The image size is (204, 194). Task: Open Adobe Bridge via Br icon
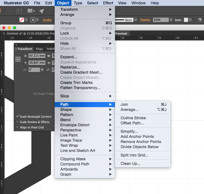coord(9,11)
